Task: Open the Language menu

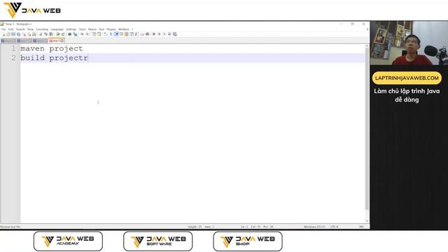Action: [x=57, y=29]
